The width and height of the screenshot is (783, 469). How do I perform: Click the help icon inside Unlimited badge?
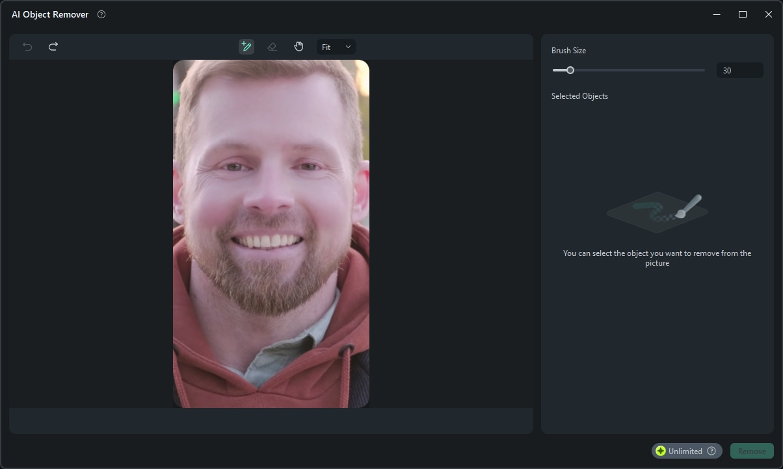pyautogui.click(x=711, y=451)
